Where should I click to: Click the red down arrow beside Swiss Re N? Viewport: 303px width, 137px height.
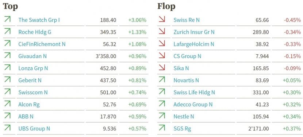click(x=162, y=19)
